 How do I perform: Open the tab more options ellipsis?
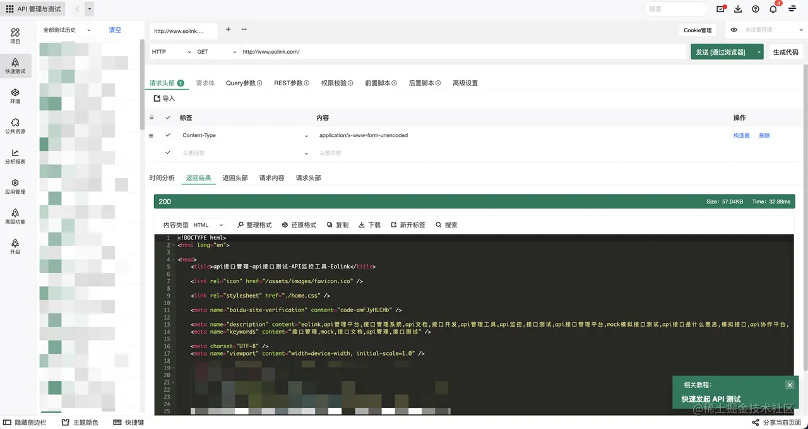(x=244, y=29)
